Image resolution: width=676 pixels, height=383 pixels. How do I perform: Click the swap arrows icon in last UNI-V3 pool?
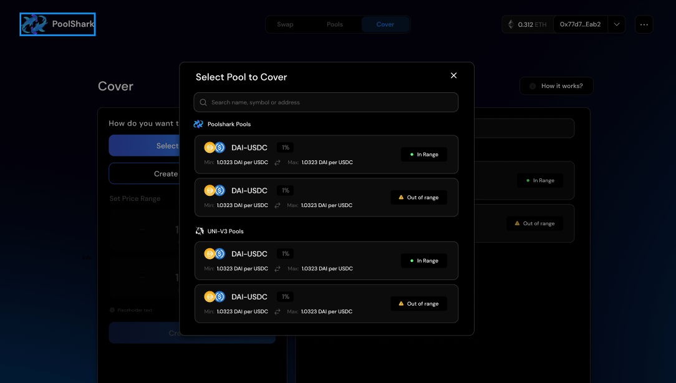click(x=278, y=311)
